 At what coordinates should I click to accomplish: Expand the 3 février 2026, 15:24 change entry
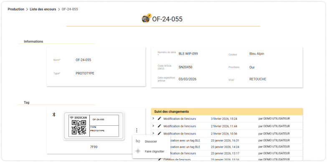153,119
